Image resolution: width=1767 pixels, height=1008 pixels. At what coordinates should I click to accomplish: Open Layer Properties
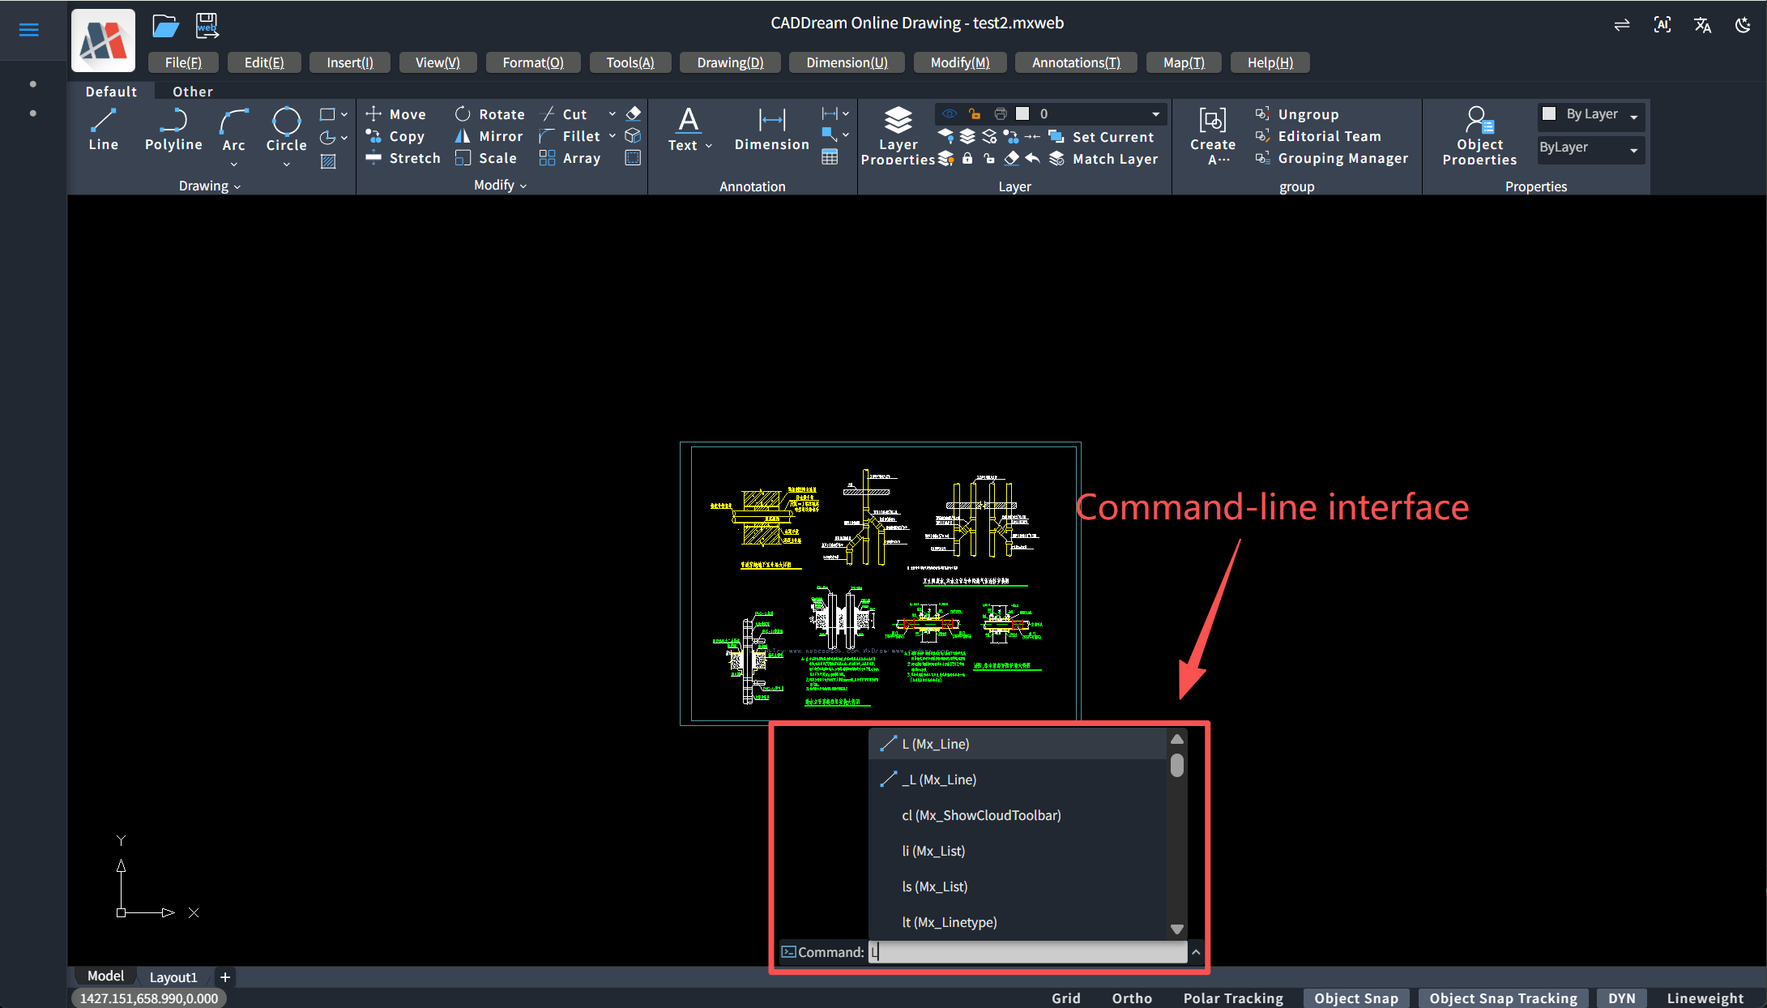coord(898,135)
